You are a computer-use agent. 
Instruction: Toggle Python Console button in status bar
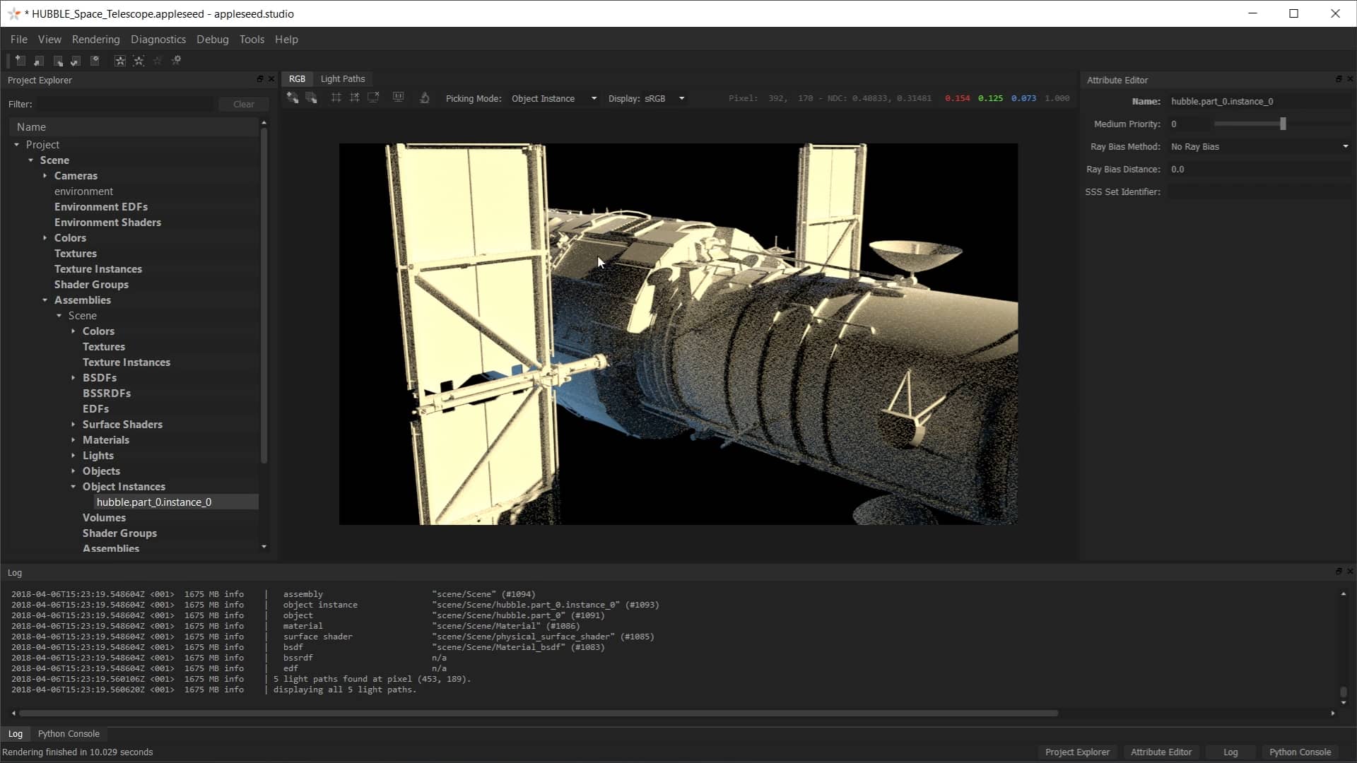(x=1300, y=752)
